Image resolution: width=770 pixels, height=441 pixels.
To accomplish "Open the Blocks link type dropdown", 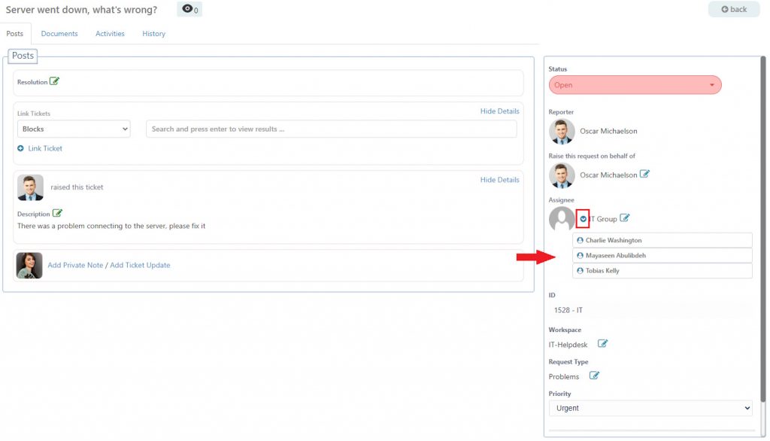I will pos(74,129).
